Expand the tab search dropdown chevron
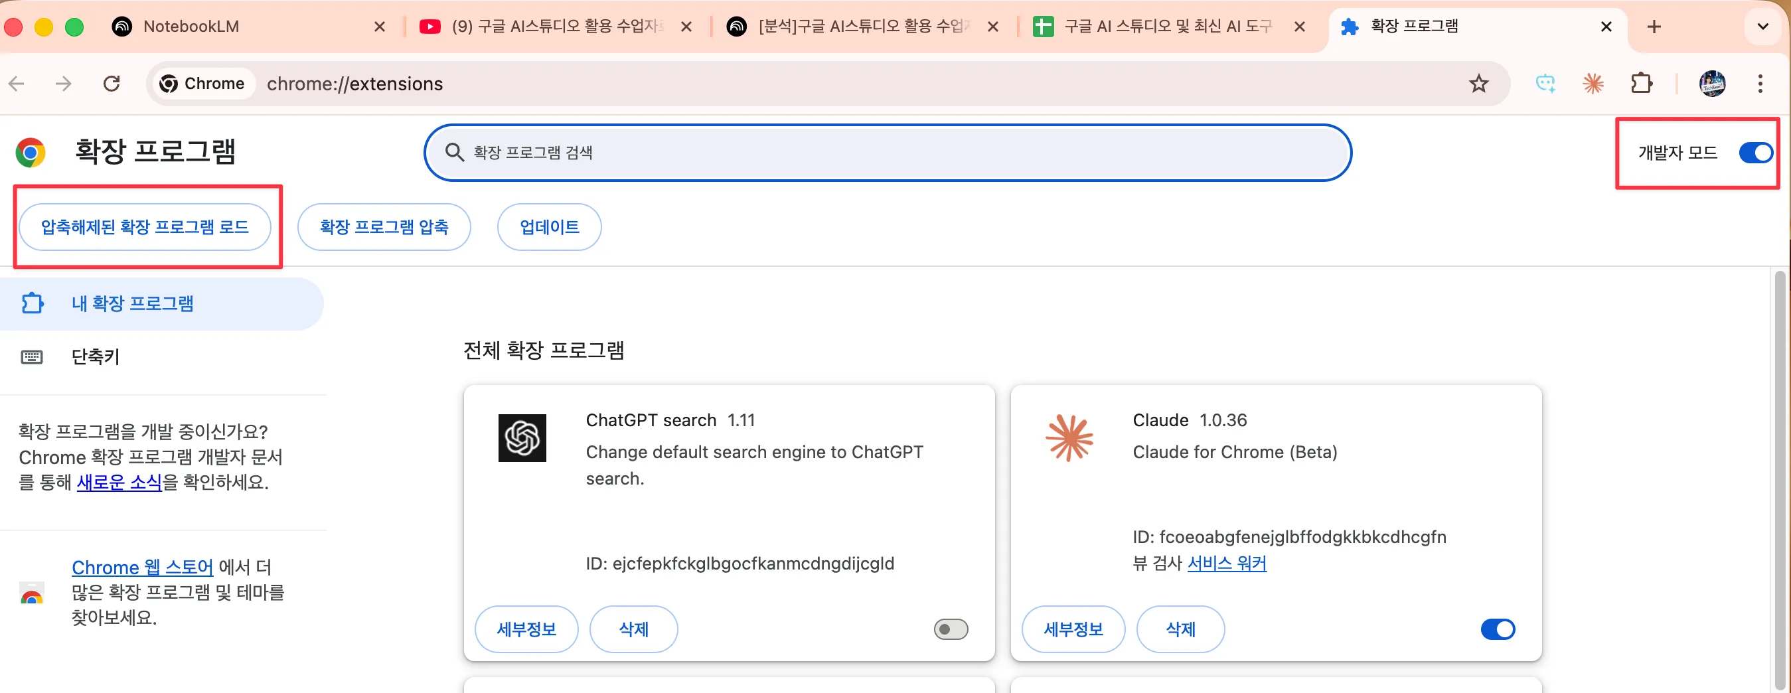The image size is (1791, 693). [1762, 27]
